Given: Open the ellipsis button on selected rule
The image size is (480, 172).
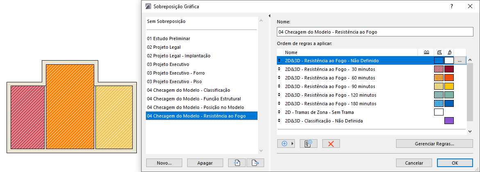Looking at the screenshot, I should [x=460, y=61].
